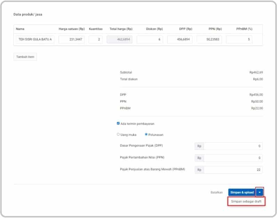
Task: Click the DPP summary value Rp456,00
Action: coord(256,95)
